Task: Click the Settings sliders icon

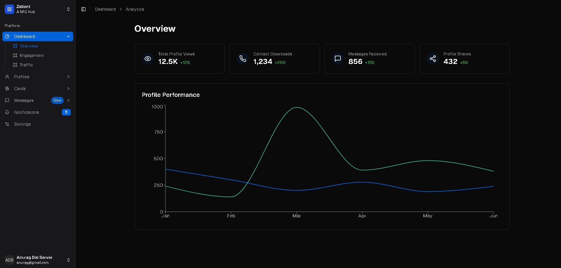Action: [x=7, y=124]
